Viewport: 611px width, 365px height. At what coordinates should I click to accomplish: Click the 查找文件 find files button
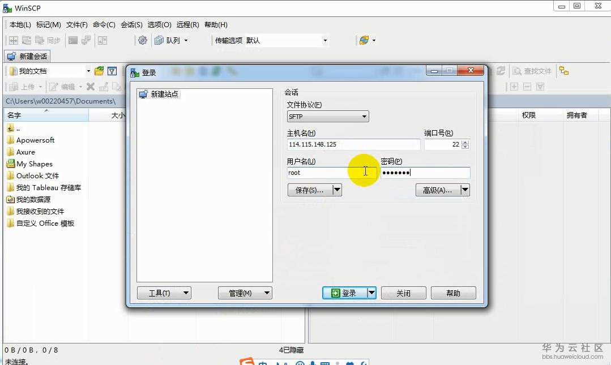pos(532,71)
